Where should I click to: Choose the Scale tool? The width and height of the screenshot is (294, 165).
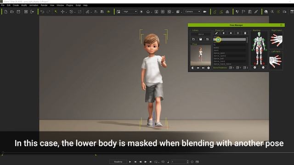point(79,12)
